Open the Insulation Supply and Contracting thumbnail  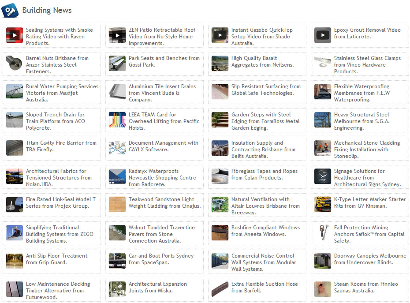[x=220, y=148]
